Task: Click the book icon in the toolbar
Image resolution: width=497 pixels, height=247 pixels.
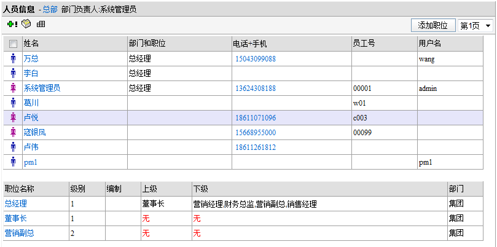Action: [x=26, y=25]
